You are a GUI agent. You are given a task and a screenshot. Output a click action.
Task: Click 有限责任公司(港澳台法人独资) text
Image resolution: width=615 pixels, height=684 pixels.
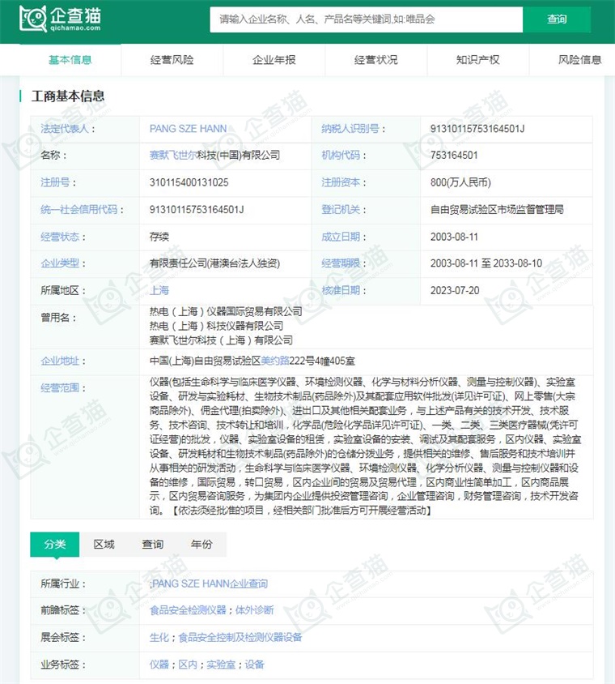[214, 263]
